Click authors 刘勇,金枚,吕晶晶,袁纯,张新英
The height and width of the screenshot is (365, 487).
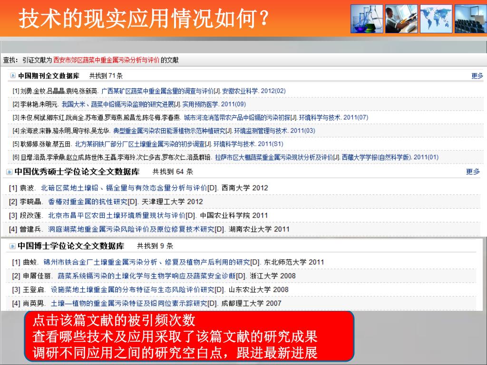coord(59,91)
